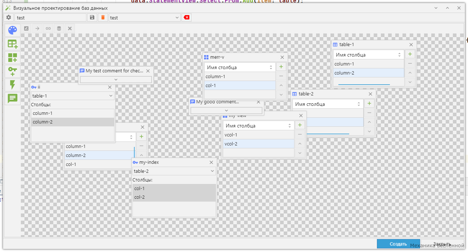Select column-1 row in merr-v panel
468x252 pixels.
[x=240, y=76]
